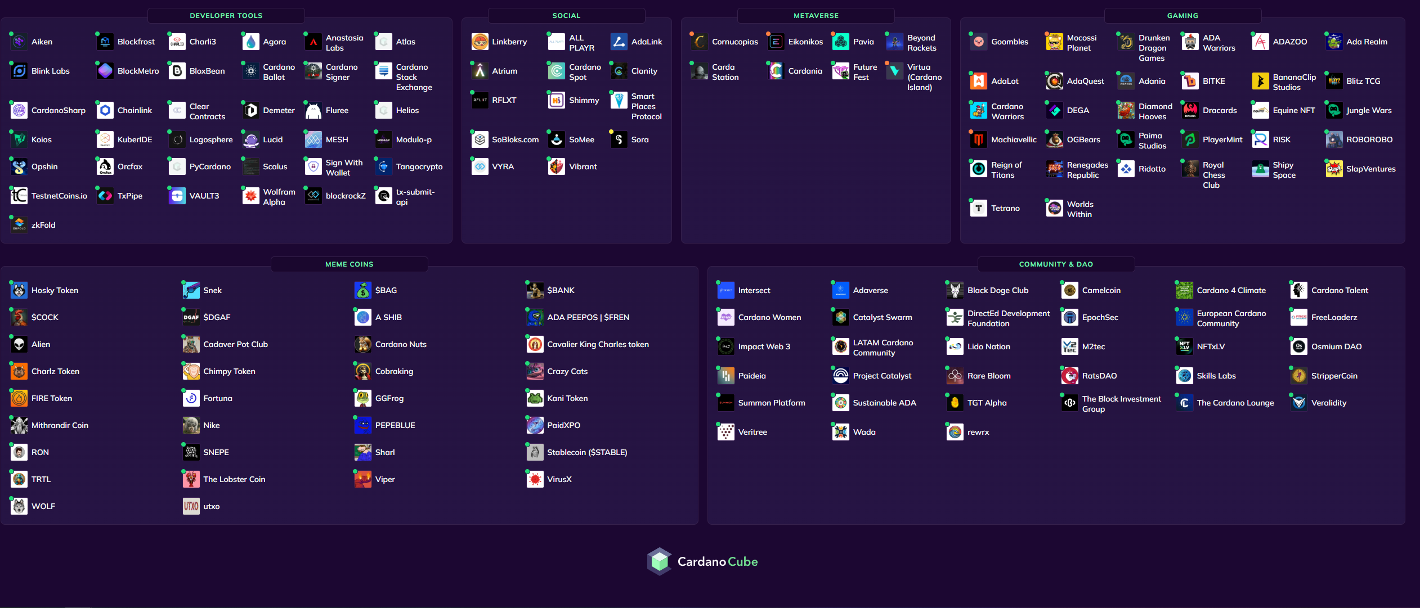1420x608 pixels.
Task: Select the Community & DAO header
Action: click(x=1056, y=264)
